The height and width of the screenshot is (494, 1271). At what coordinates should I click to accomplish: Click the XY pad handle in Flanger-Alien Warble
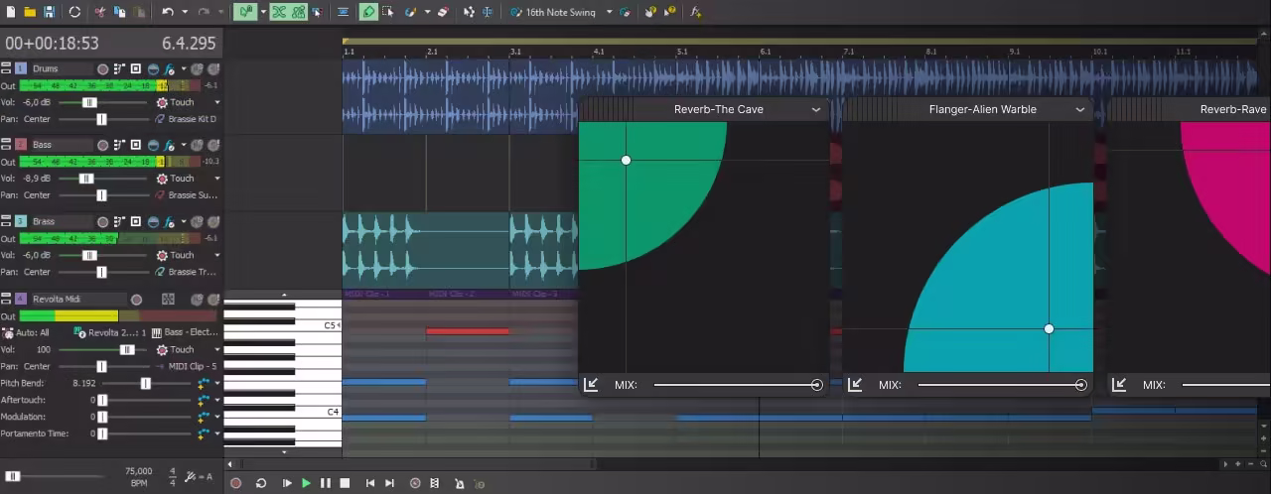(x=1049, y=329)
